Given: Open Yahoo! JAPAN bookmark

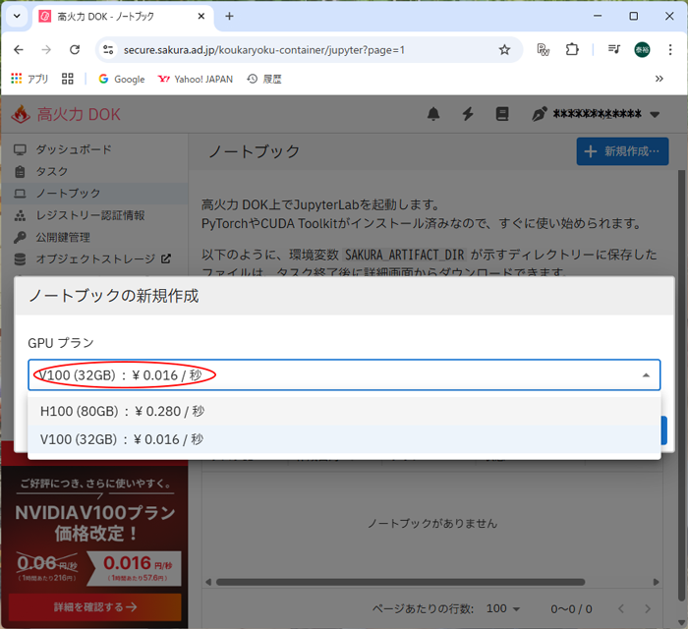Looking at the screenshot, I should [x=196, y=79].
